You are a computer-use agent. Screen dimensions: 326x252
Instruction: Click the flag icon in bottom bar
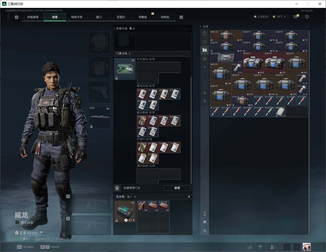point(260,247)
